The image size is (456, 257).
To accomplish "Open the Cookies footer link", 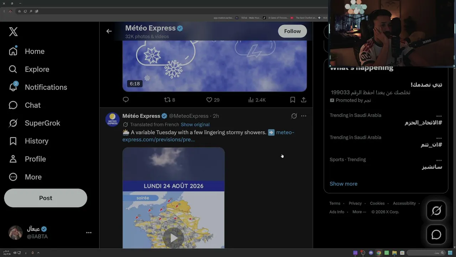I will (x=377, y=203).
